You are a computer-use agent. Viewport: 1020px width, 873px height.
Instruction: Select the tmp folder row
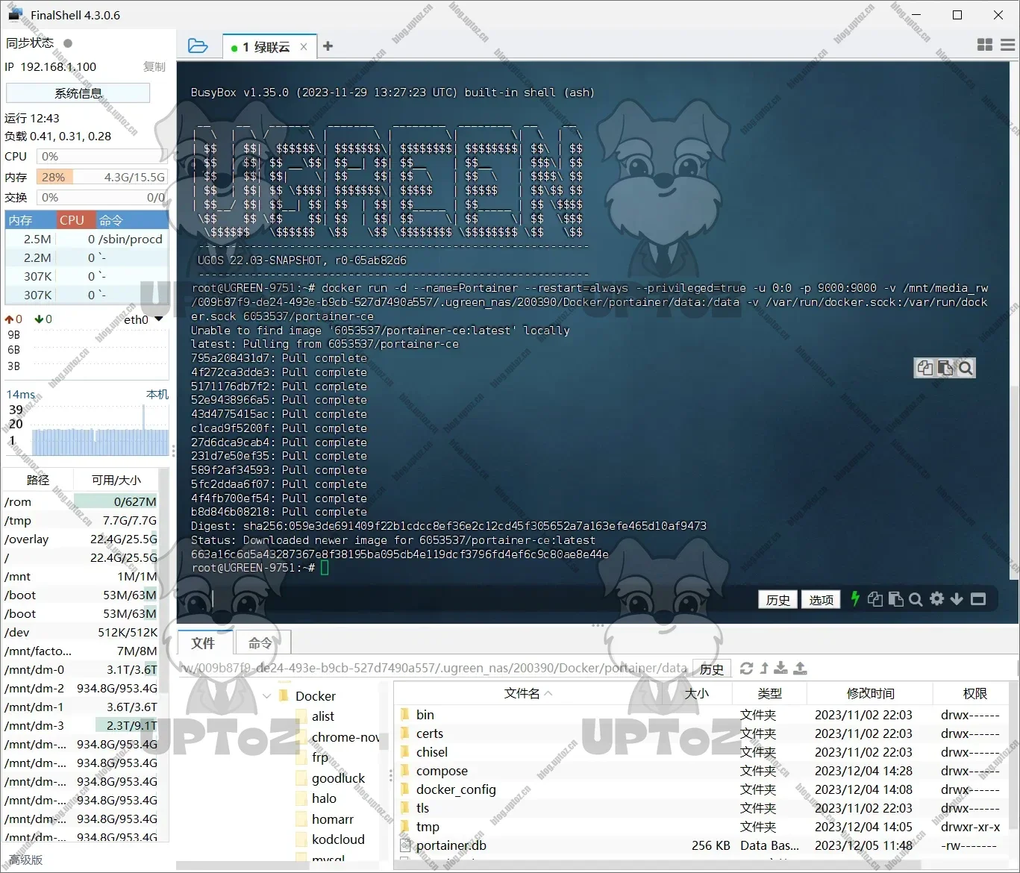701,827
